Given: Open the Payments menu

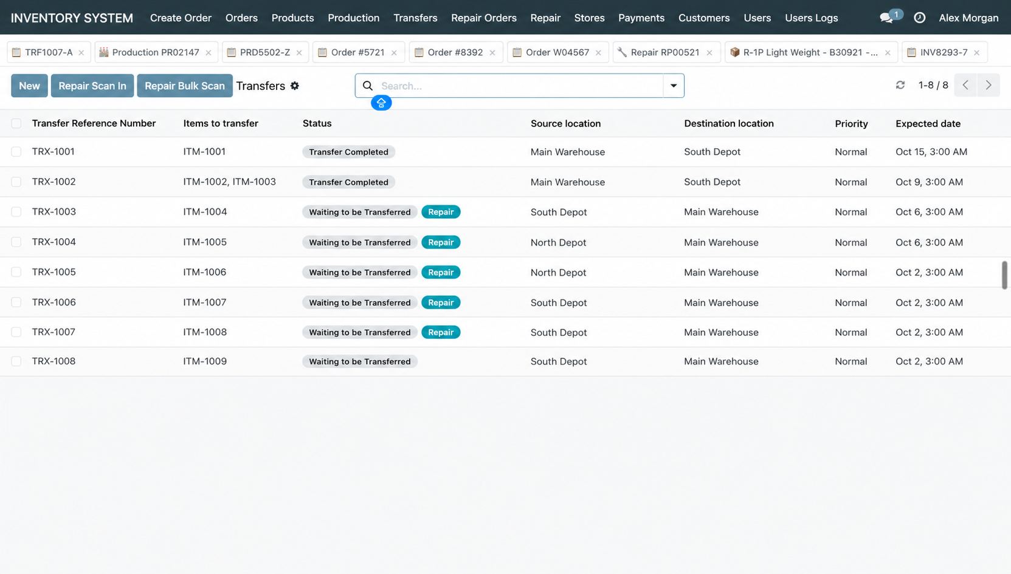Looking at the screenshot, I should coord(641,18).
